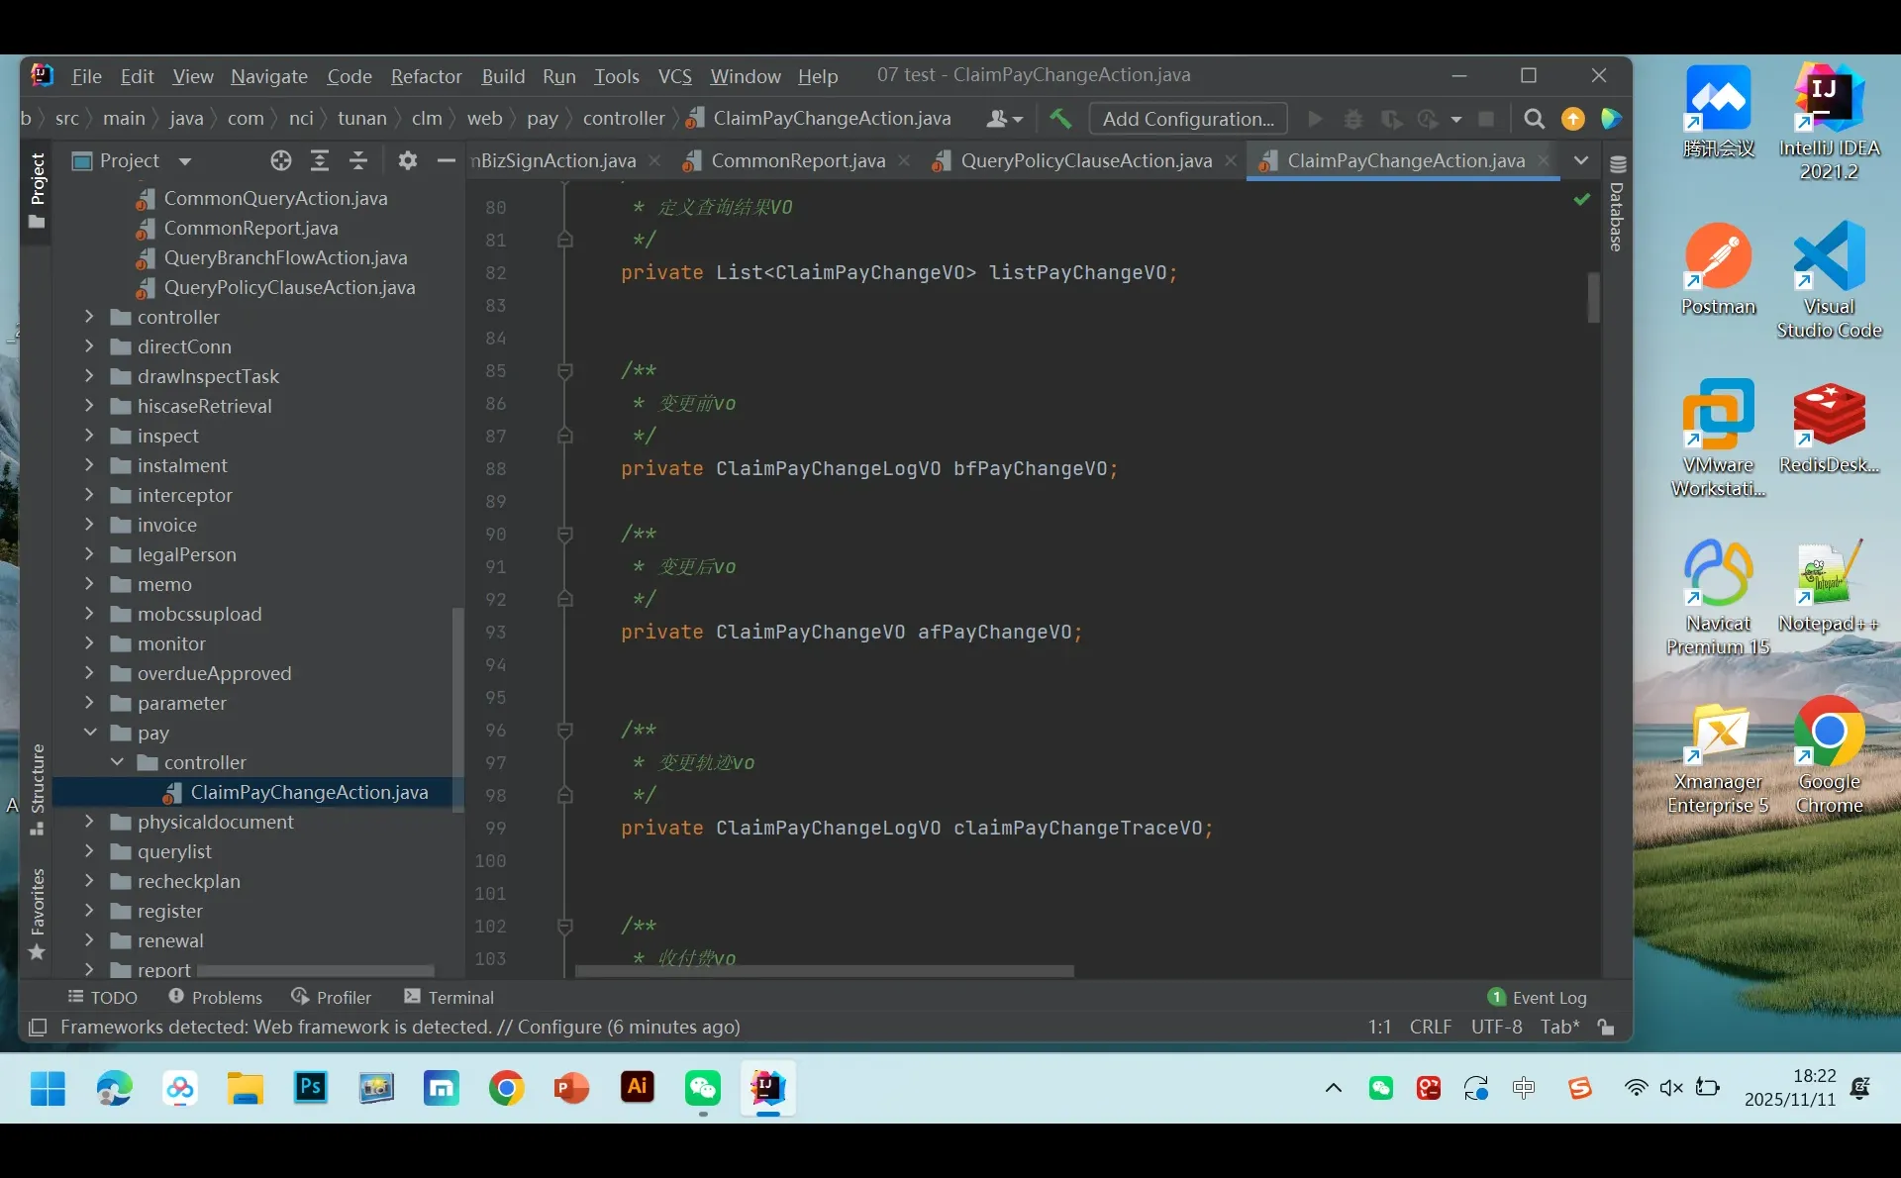1901x1178 pixels.
Task: Expand the inspect folder
Action: point(89,436)
